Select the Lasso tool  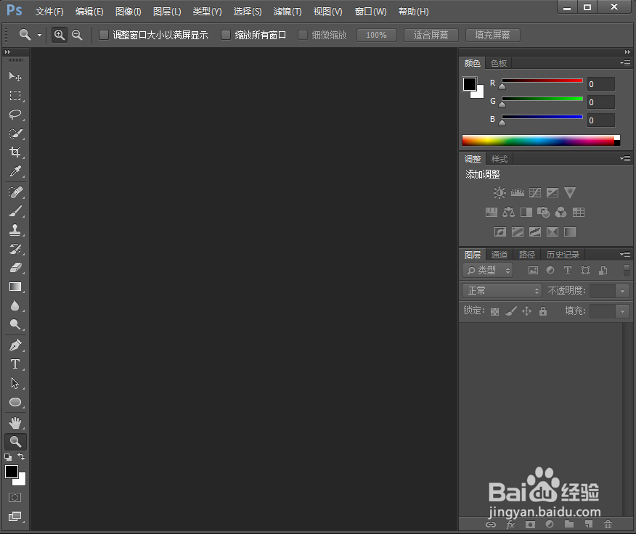[x=15, y=115]
